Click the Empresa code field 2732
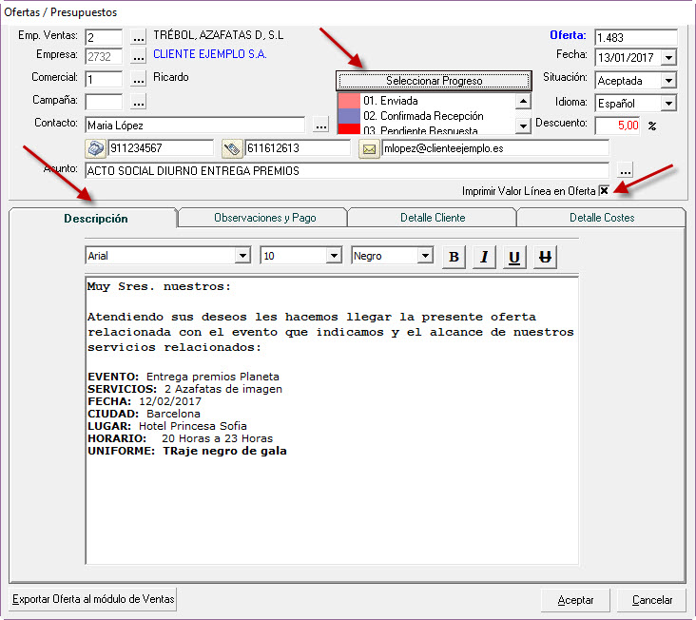The height and width of the screenshot is (620, 696). [104, 56]
